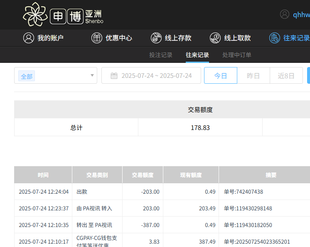This screenshot has height=247, width=310.
Task: Select the 近8日 date filter
Action: coord(286,76)
